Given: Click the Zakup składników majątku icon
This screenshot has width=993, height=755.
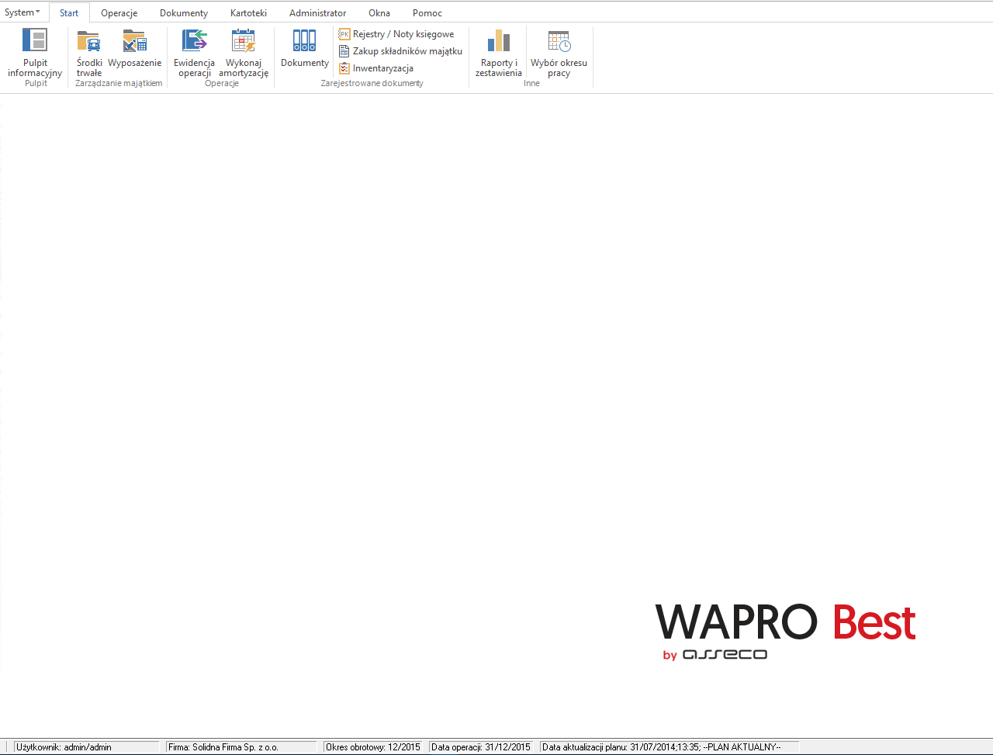Looking at the screenshot, I should (344, 51).
